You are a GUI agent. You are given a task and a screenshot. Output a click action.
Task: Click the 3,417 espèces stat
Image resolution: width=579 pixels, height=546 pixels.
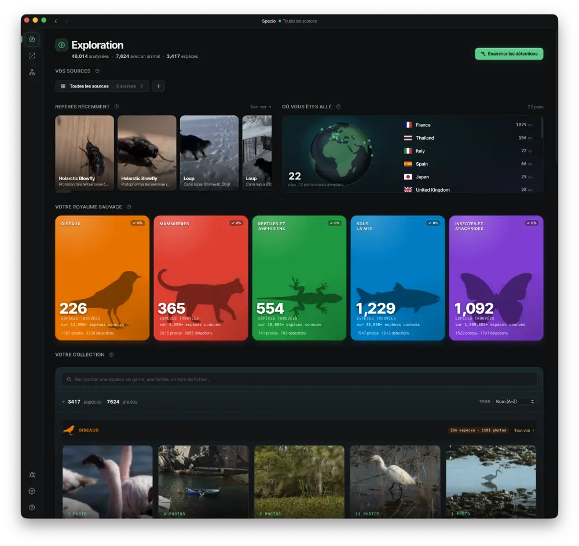point(182,57)
